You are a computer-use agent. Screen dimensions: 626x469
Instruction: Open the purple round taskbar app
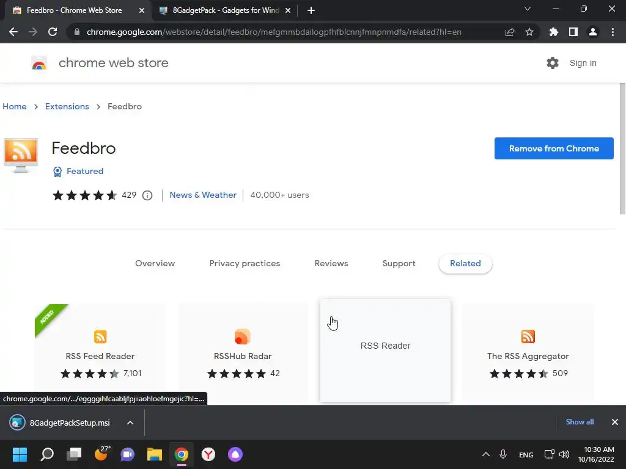(x=235, y=454)
